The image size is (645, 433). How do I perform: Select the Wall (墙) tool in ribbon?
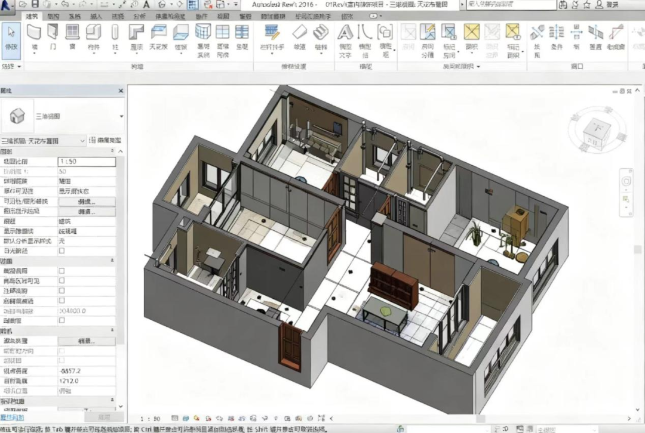pos(34,36)
